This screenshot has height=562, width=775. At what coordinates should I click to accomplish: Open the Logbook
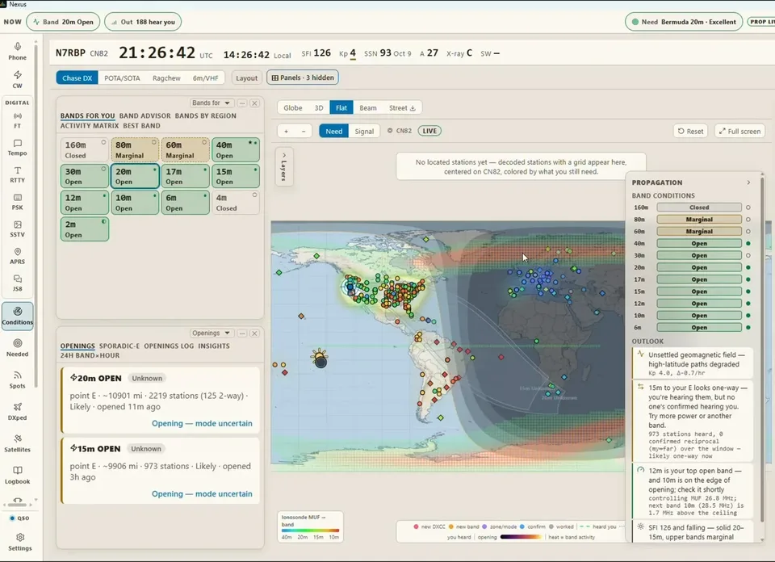coord(17,475)
